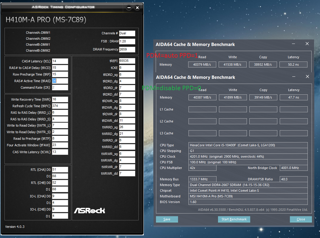This screenshot has width=320, height=238.
Task: Click the tRDRD_dg field
Action: point(127,81)
